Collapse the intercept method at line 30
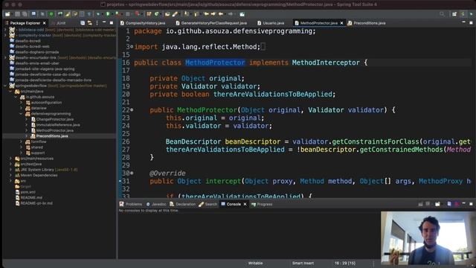476x268 pixels. pyautogui.click(x=132, y=173)
